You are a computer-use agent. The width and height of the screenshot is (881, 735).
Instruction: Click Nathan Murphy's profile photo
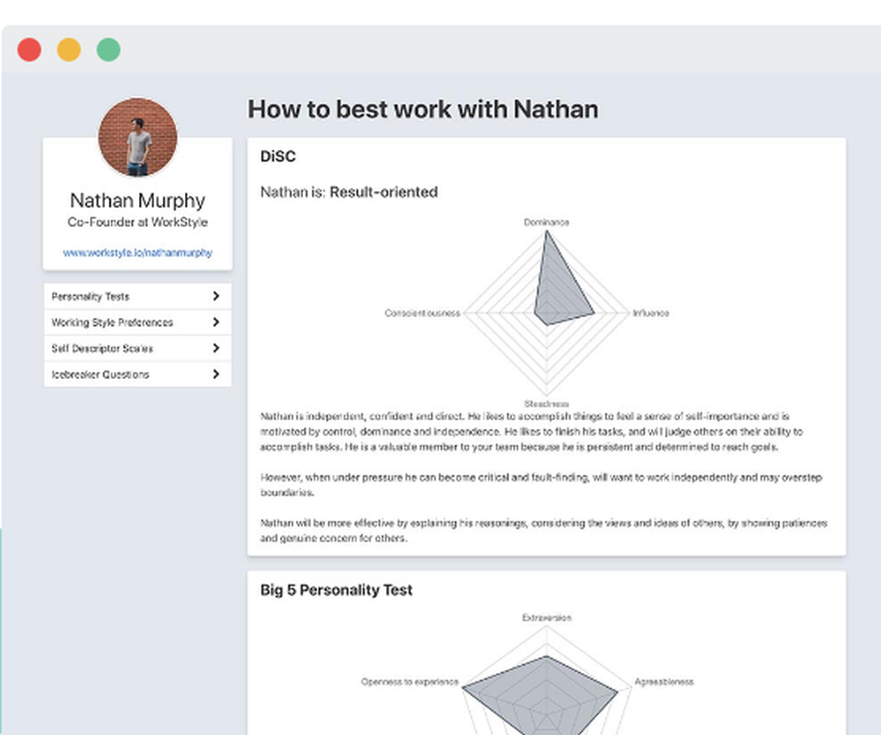click(137, 137)
